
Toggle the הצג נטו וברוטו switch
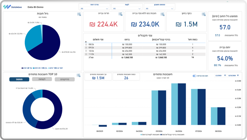pos(195,76)
